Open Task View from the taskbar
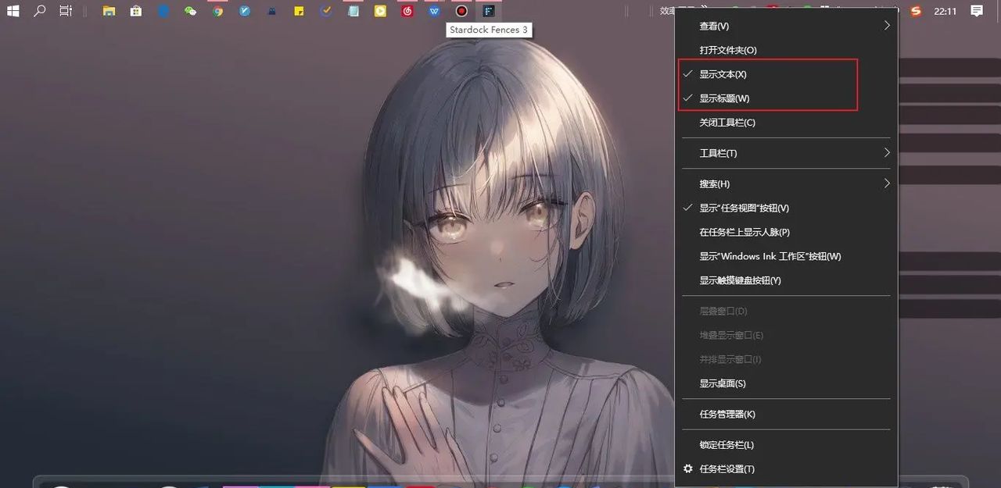 [66, 11]
